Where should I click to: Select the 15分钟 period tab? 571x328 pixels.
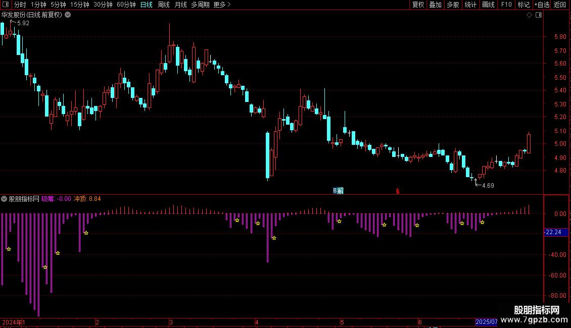click(80, 5)
